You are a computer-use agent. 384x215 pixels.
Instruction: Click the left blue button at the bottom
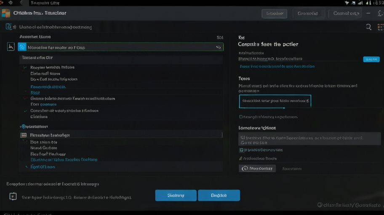pos(176,195)
